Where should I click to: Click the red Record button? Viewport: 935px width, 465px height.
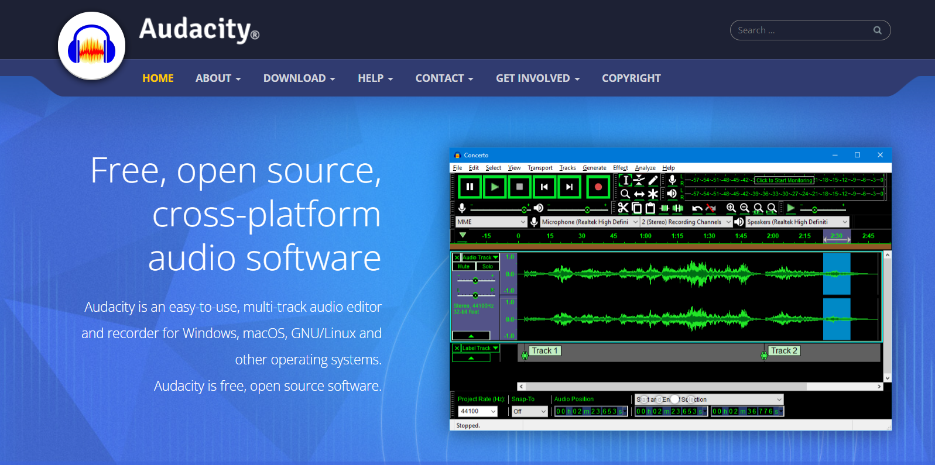598,187
